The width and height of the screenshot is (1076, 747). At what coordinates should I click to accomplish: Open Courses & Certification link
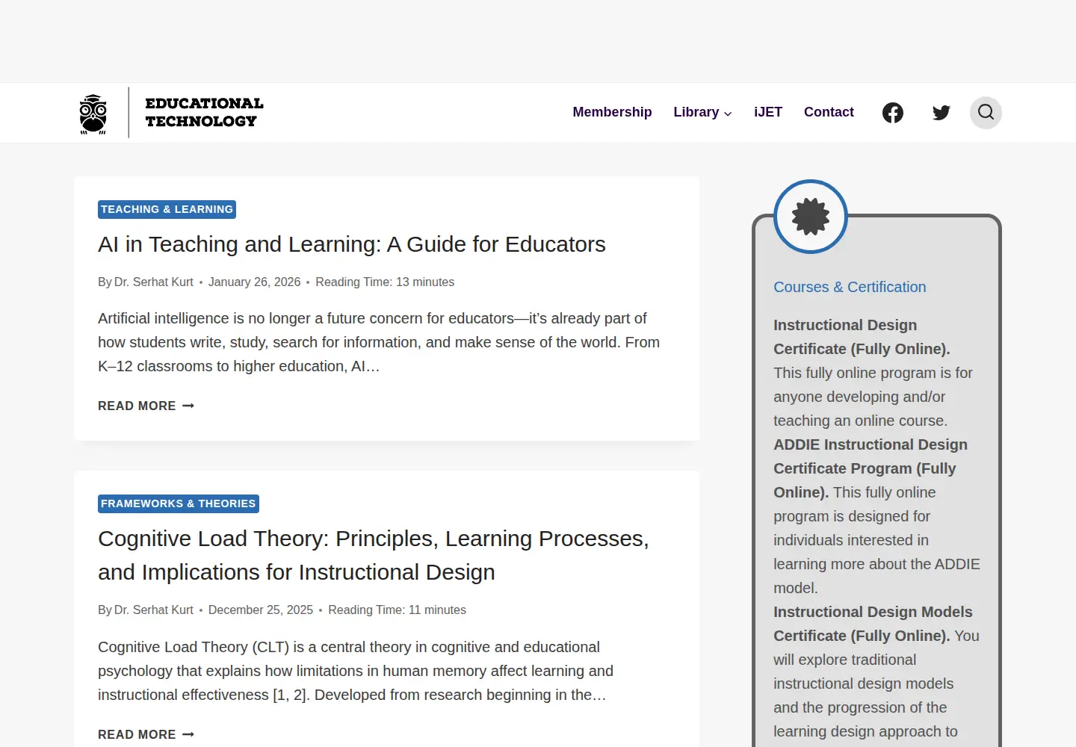[x=850, y=287]
